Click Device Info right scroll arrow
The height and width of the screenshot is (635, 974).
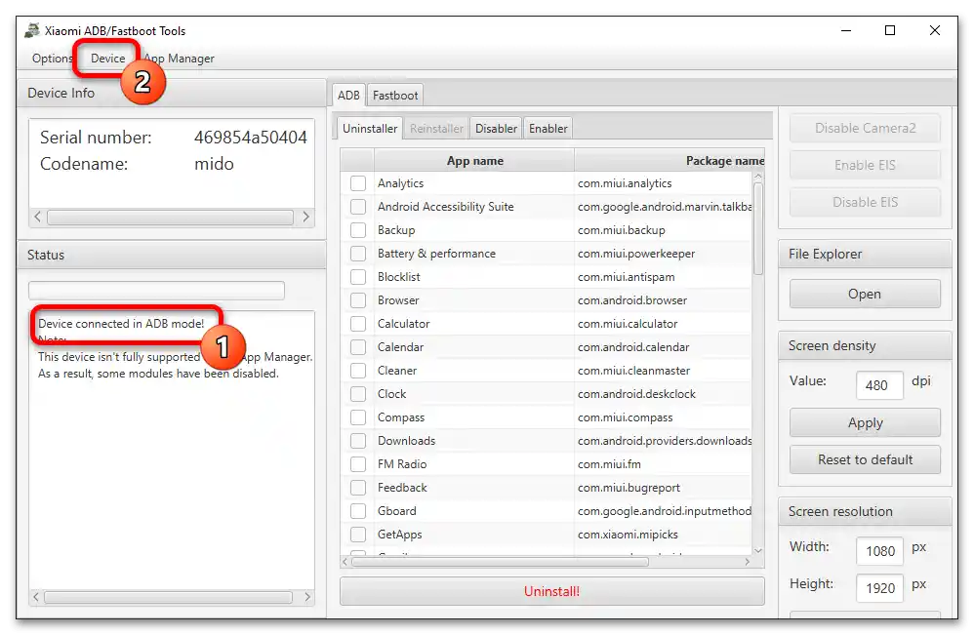point(305,217)
